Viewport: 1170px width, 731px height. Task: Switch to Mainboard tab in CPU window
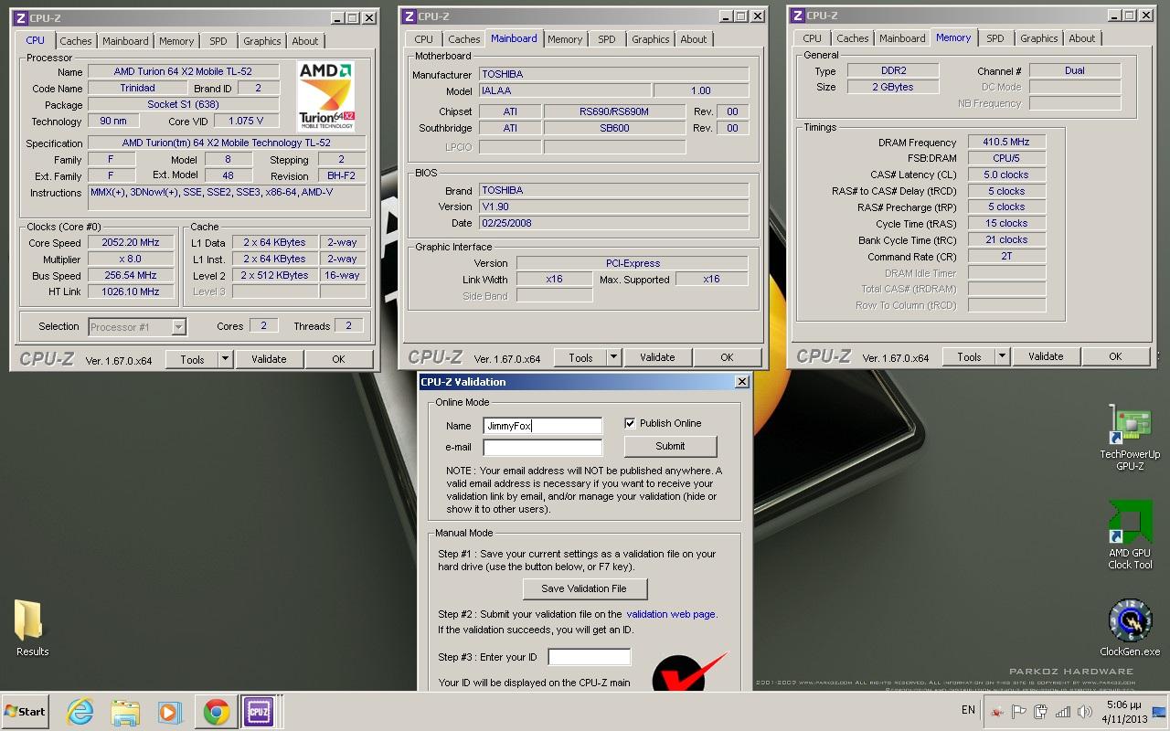coord(125,41)
